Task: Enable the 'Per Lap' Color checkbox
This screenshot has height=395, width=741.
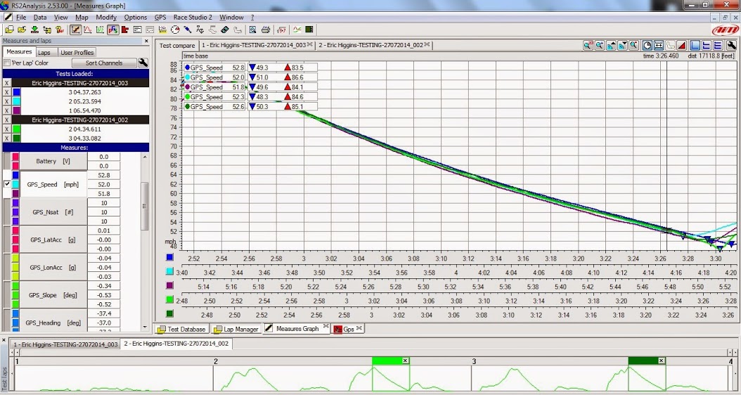Action: [x=7, y=63]
